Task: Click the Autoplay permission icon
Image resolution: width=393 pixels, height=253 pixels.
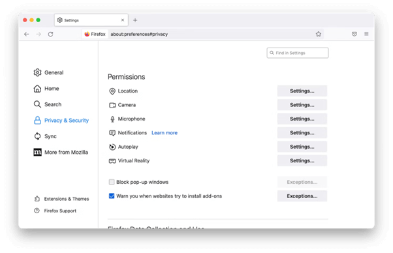Action: 112,147
